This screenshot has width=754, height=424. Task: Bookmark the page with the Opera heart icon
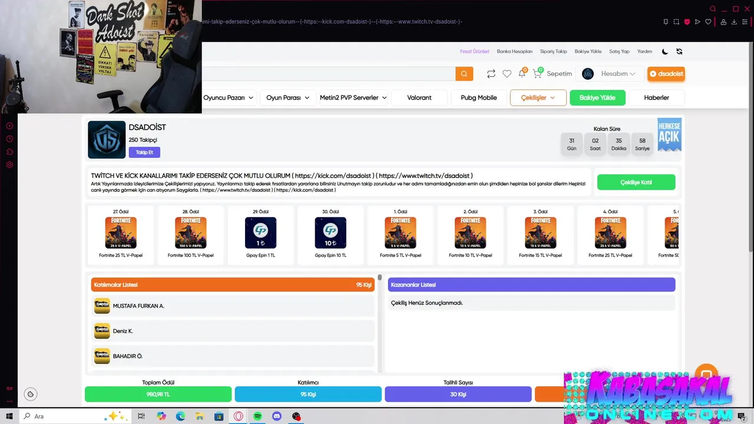coord(708,22)
